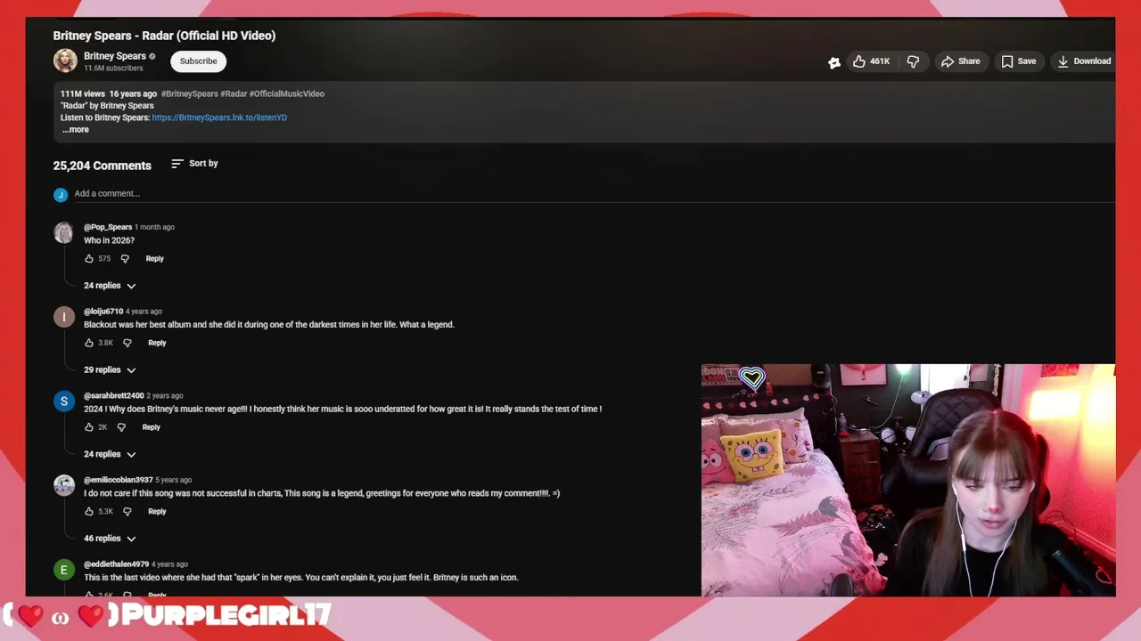
Task: Download the Radar video
Action: click(x=1084, y=61)
